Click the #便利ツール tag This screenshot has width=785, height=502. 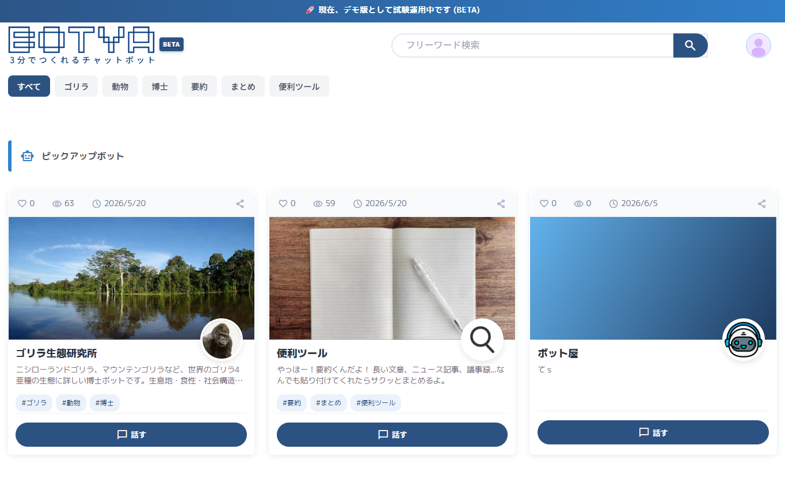point(376,403)
